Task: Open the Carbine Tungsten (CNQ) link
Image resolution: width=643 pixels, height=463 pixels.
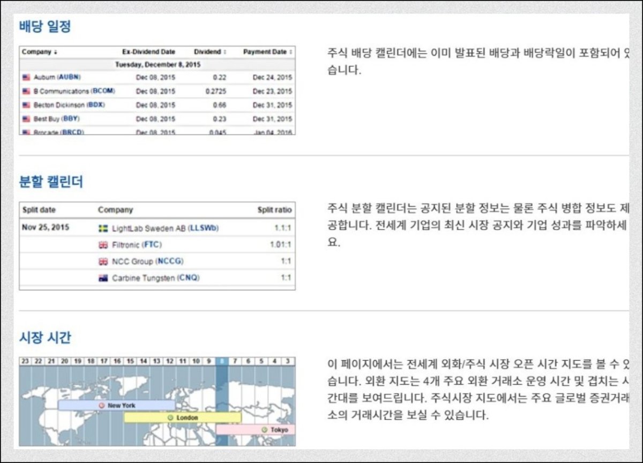Action: pos(156,278)
